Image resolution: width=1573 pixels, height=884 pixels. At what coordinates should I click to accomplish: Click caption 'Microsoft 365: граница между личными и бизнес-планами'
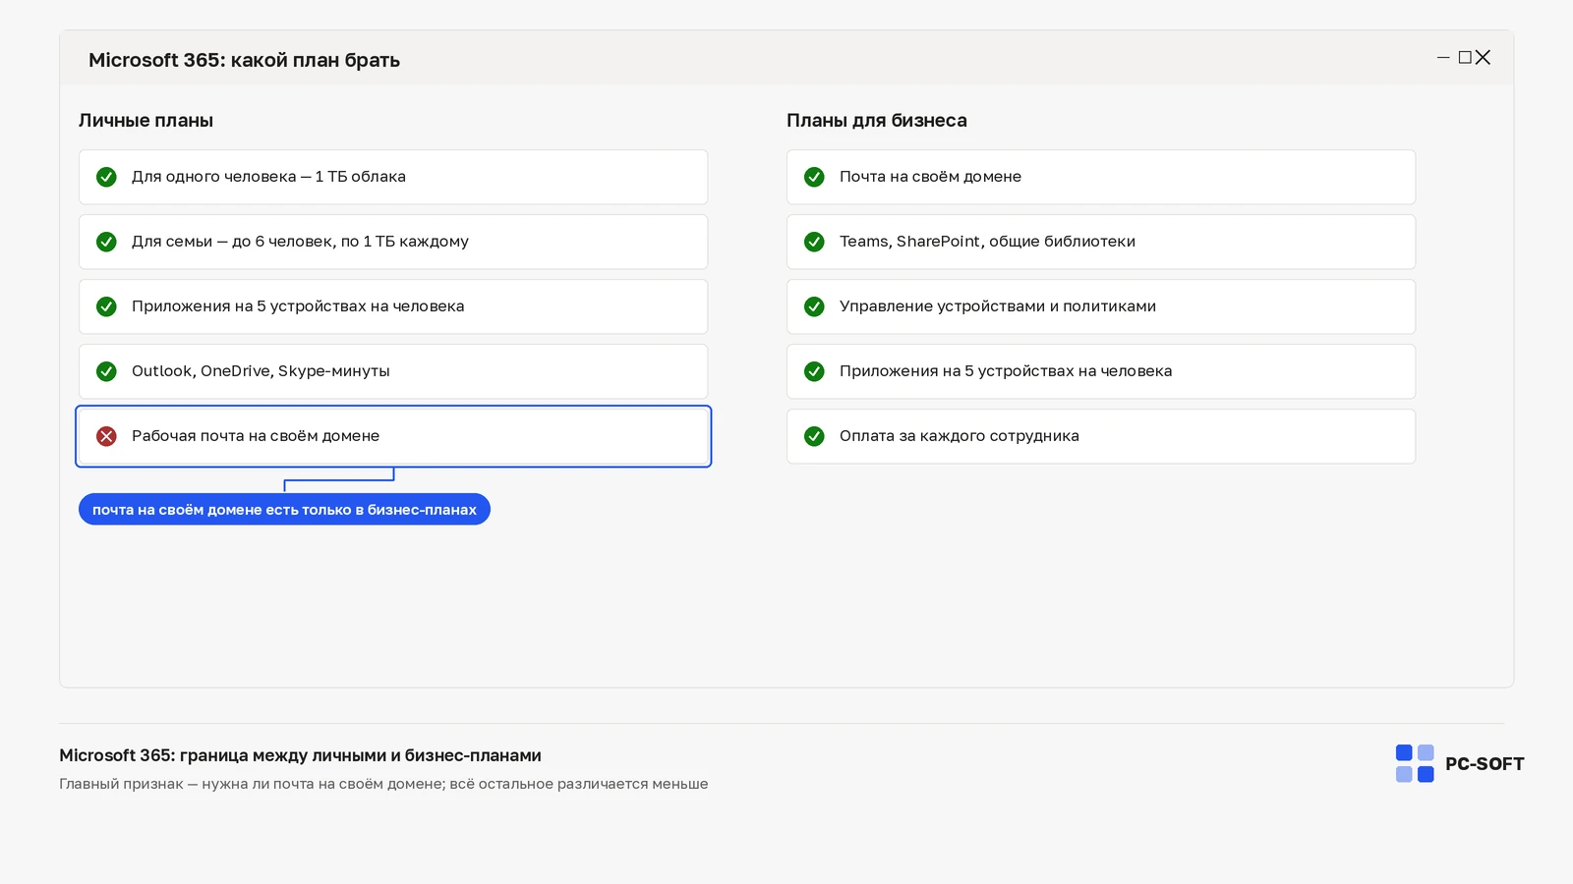tap(300, 755)
